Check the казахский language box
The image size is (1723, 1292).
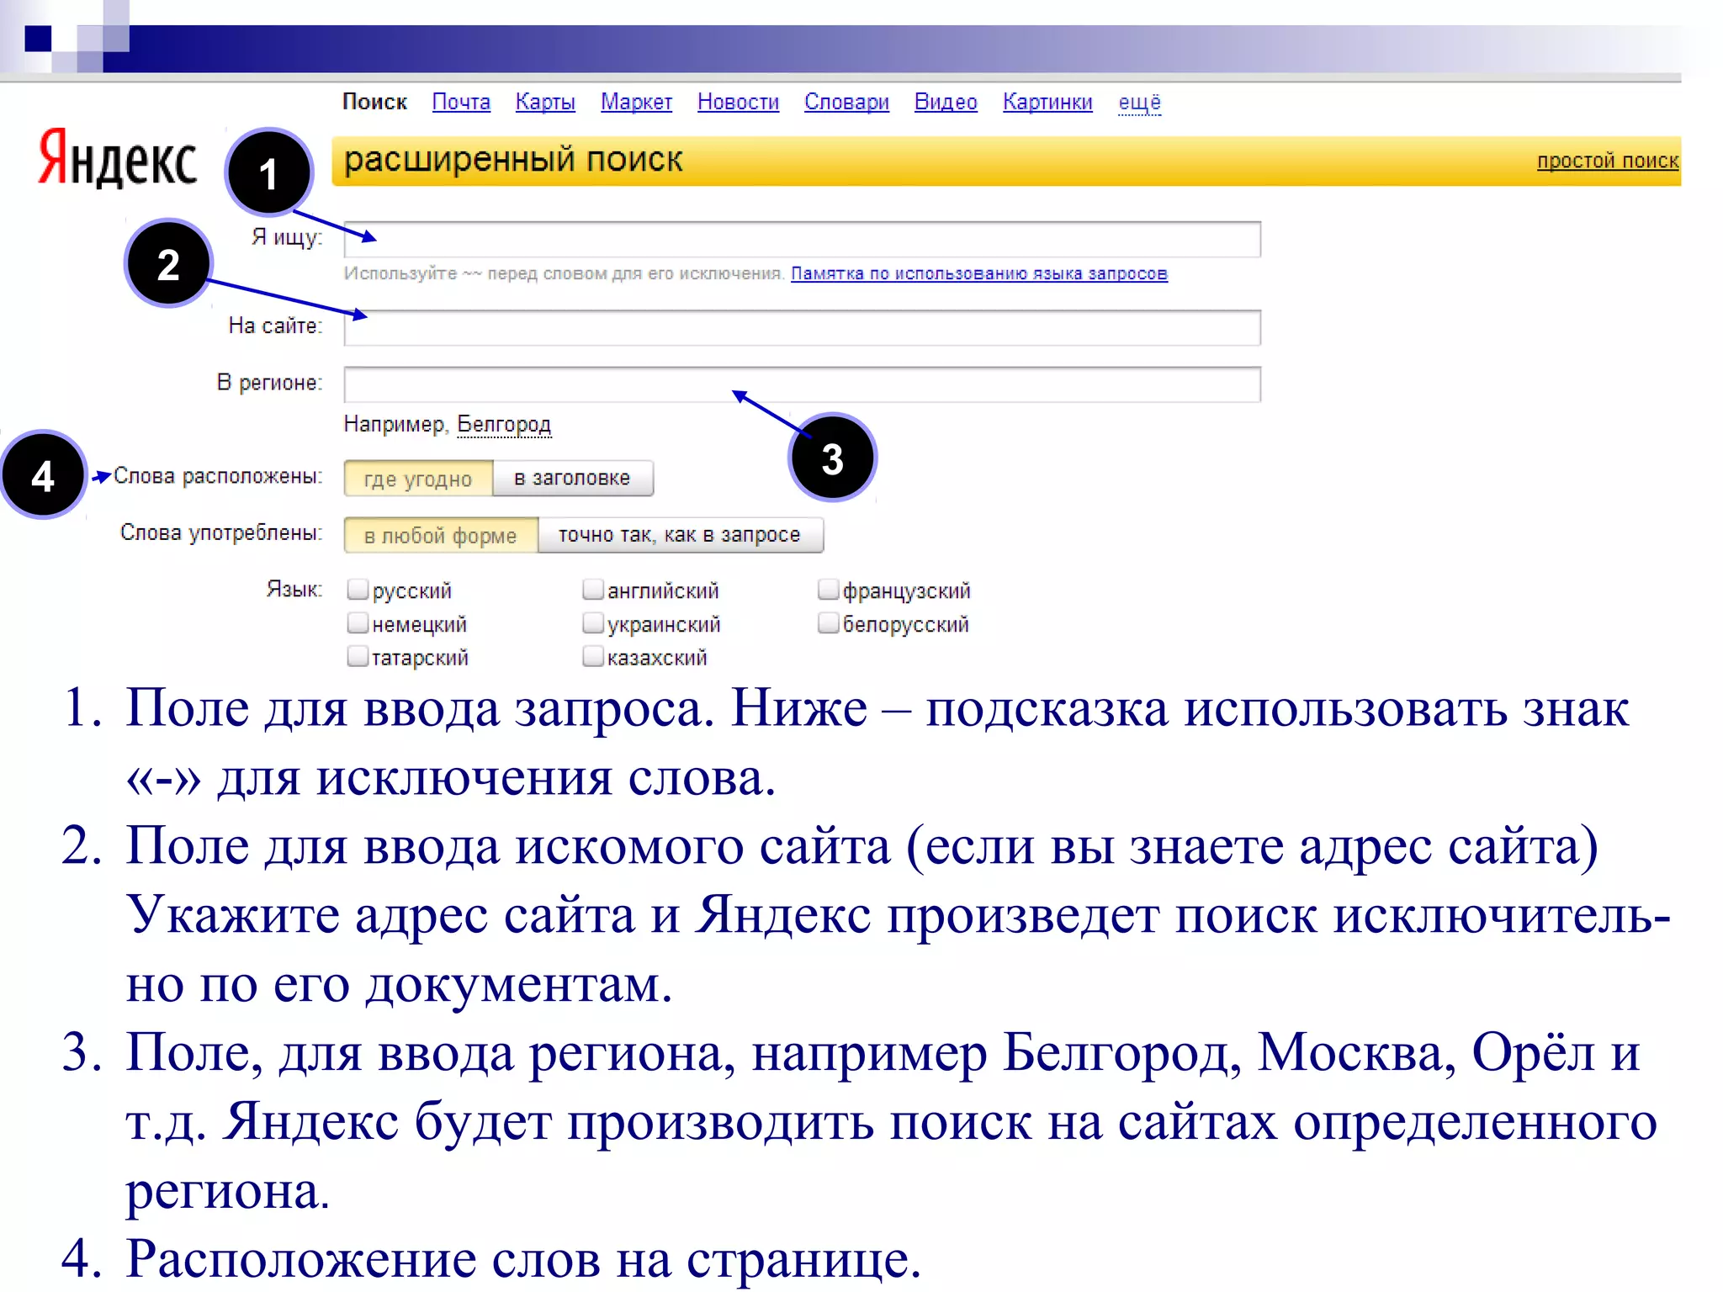coord(594,656)
